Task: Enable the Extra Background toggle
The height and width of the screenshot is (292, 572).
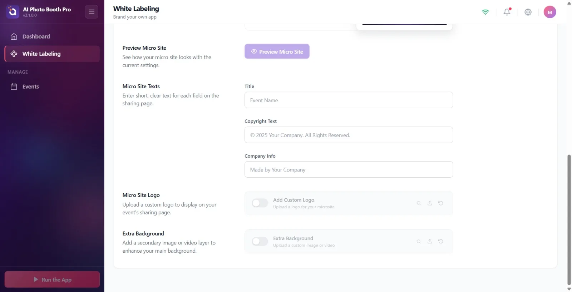Action: click(x=260, y=241)
